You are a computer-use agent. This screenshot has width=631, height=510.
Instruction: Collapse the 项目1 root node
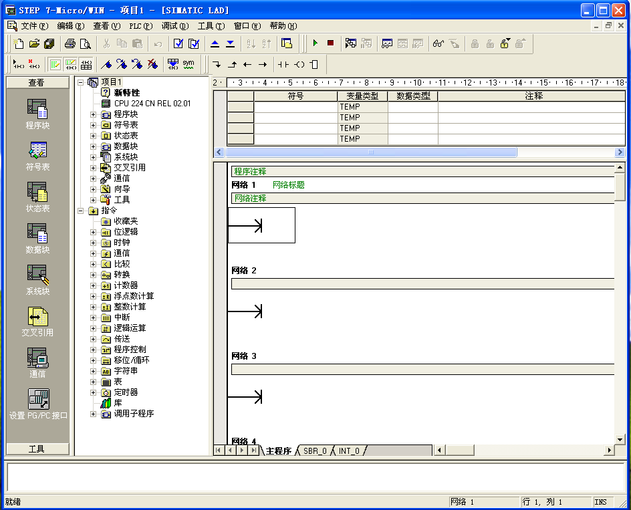pyautogui.click(x=80, y=82)
